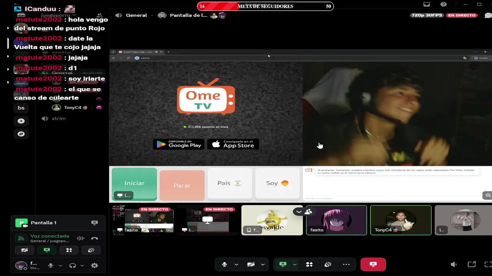Click the 720p 30FPS quality badge
Image resolution: width=492 pixels, height=276 pixels.
427,15
